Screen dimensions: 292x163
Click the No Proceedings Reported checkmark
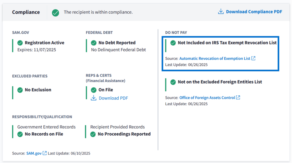coord(93,134)
